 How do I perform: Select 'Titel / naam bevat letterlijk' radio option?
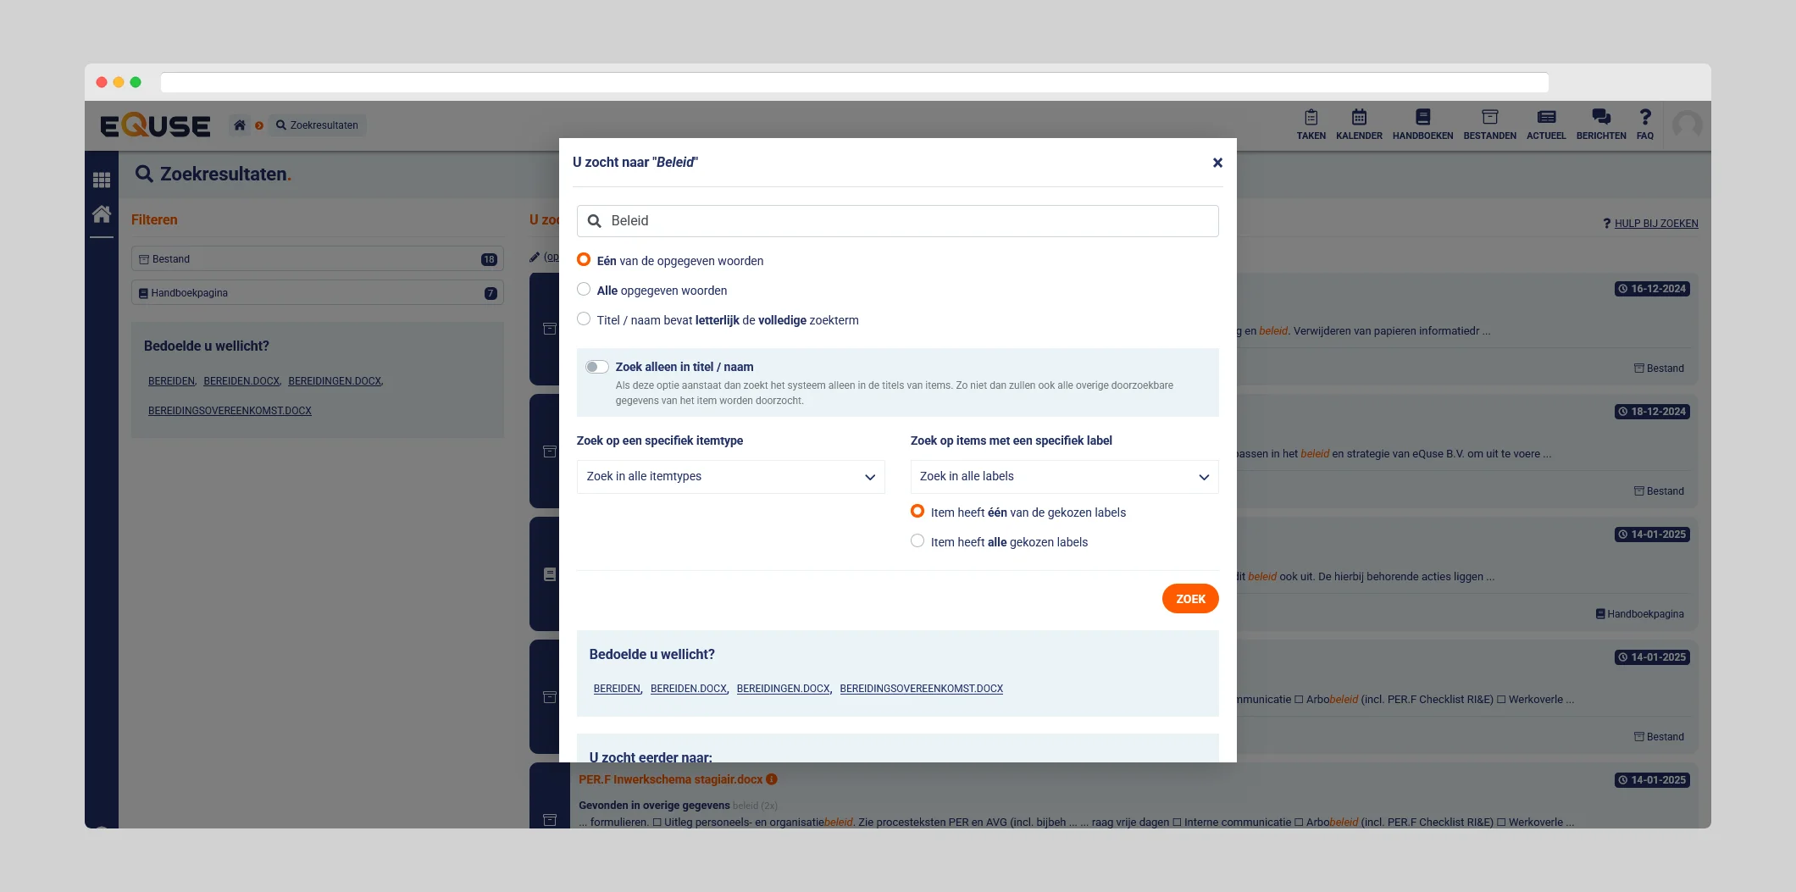pyautogui.click(x=584, y=319)
